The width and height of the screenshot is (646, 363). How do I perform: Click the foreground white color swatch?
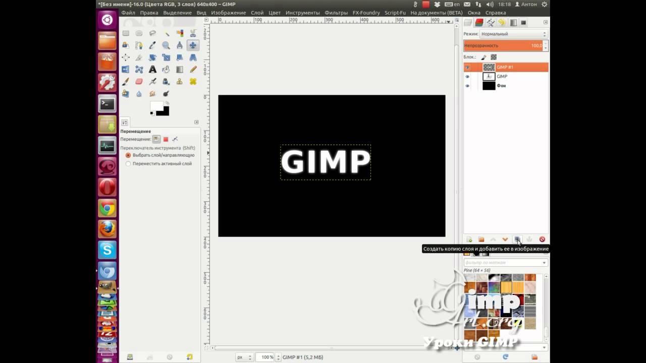click(156, 106)
